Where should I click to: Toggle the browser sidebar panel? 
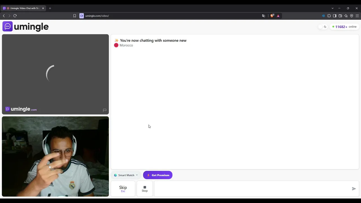334,16
